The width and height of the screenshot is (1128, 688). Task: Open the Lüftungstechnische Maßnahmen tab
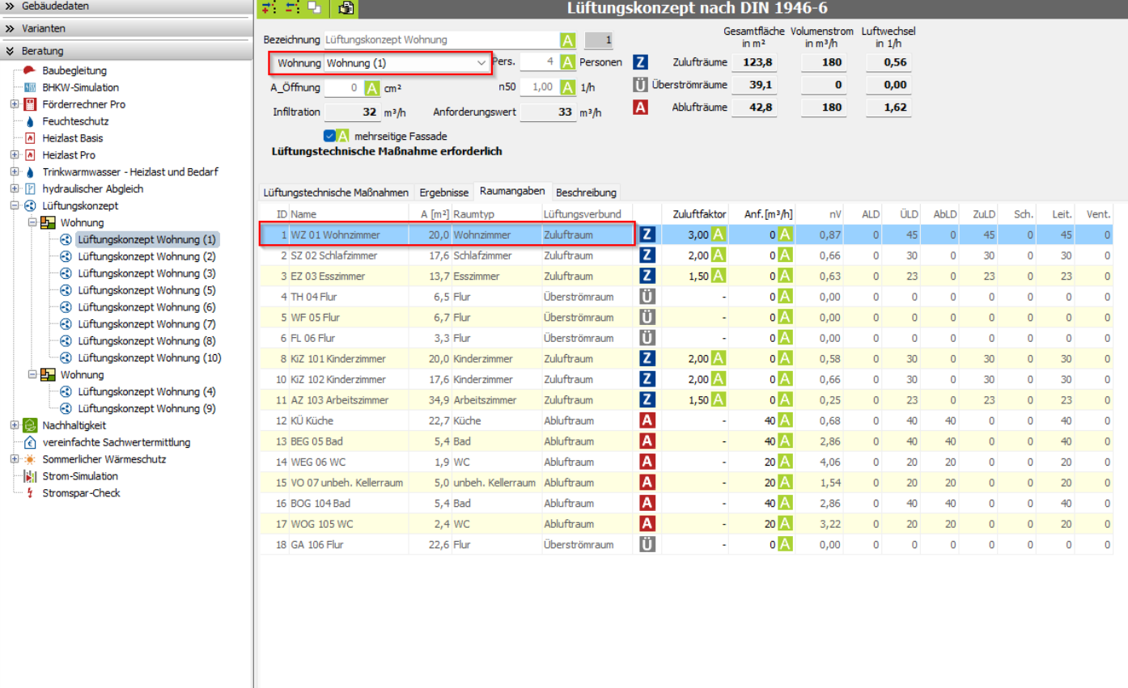tap(334, 192)
